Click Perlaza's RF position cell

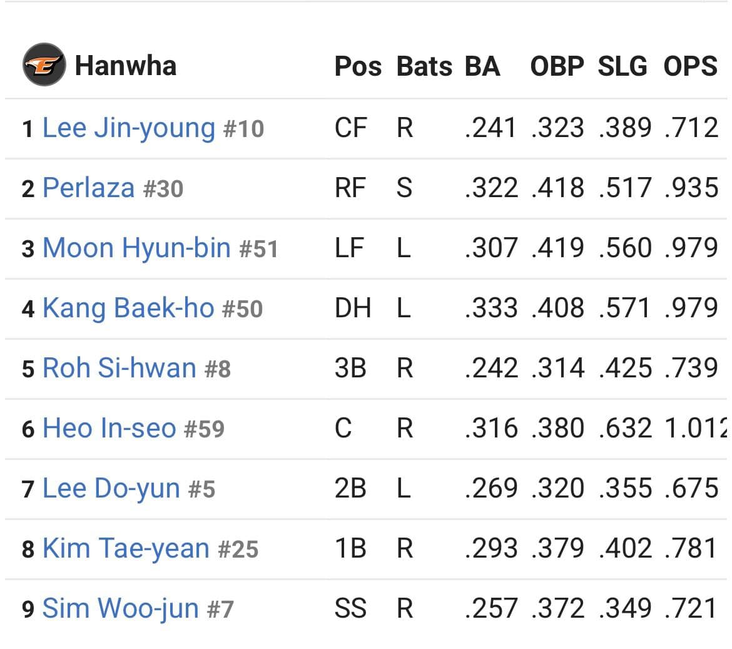tap(350, 188)
